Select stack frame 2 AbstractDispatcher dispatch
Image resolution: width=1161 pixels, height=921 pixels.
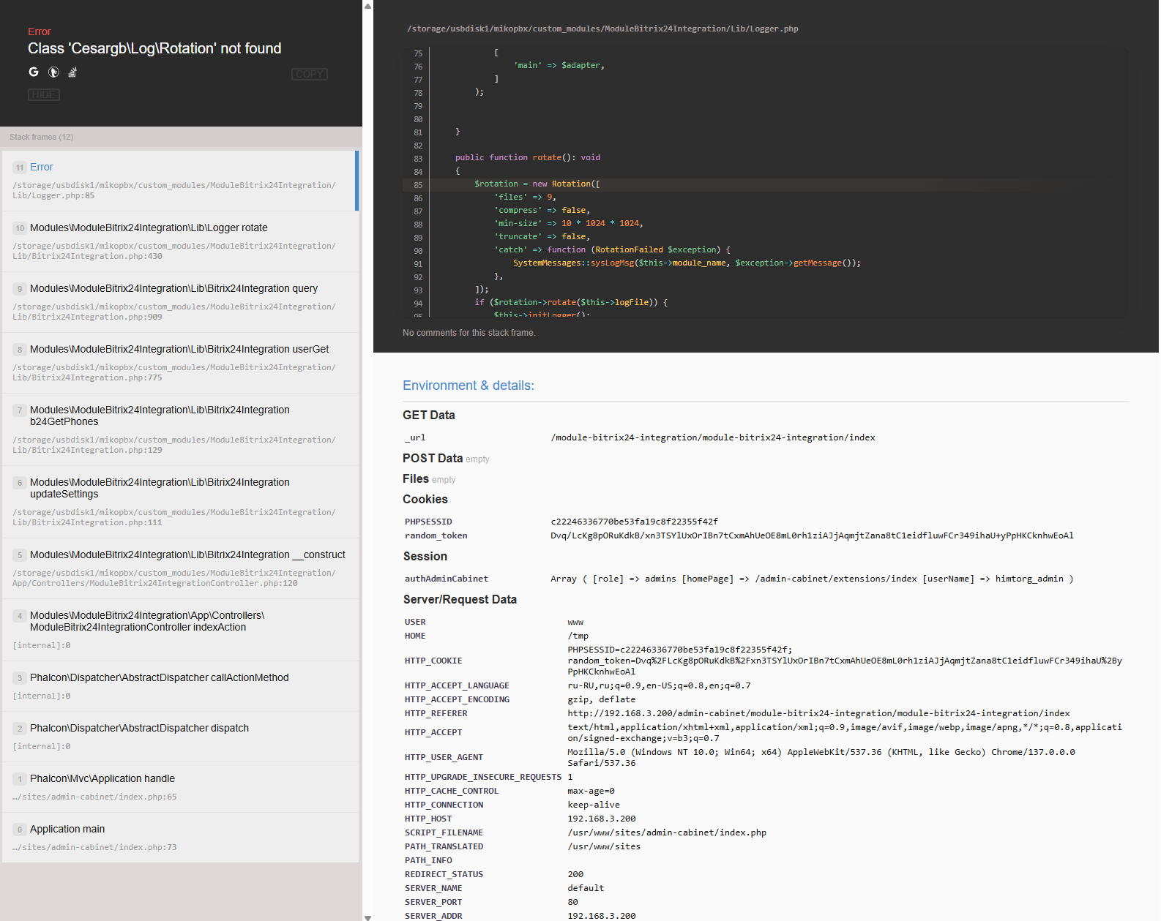[180, 737]
